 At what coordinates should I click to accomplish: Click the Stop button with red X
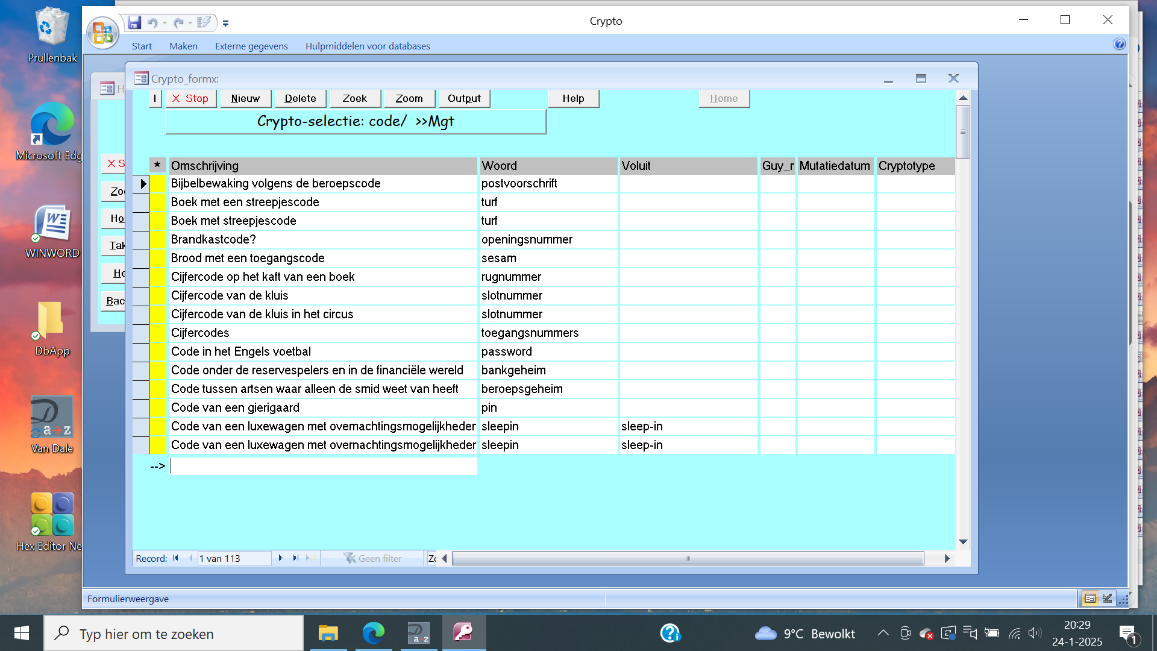[190, 98]
